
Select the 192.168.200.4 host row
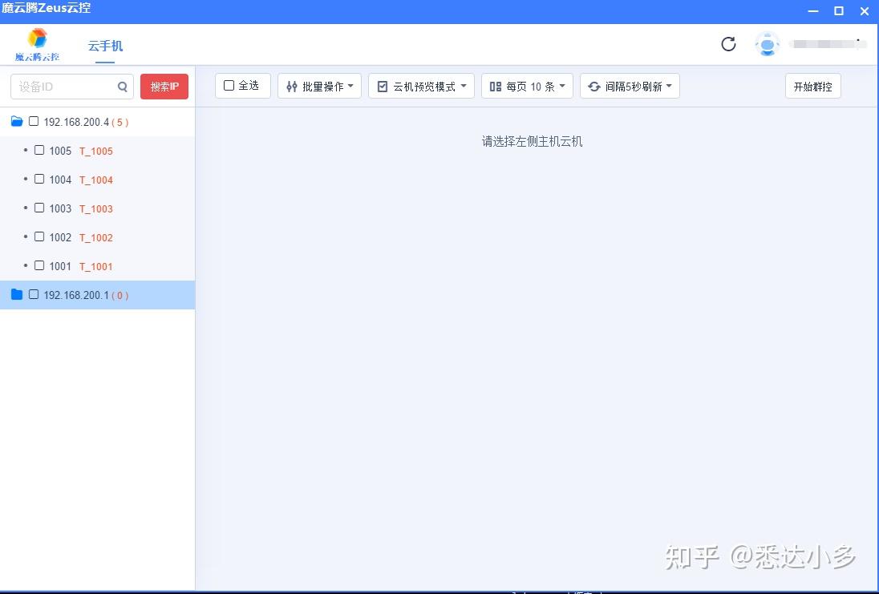point(98,122)
